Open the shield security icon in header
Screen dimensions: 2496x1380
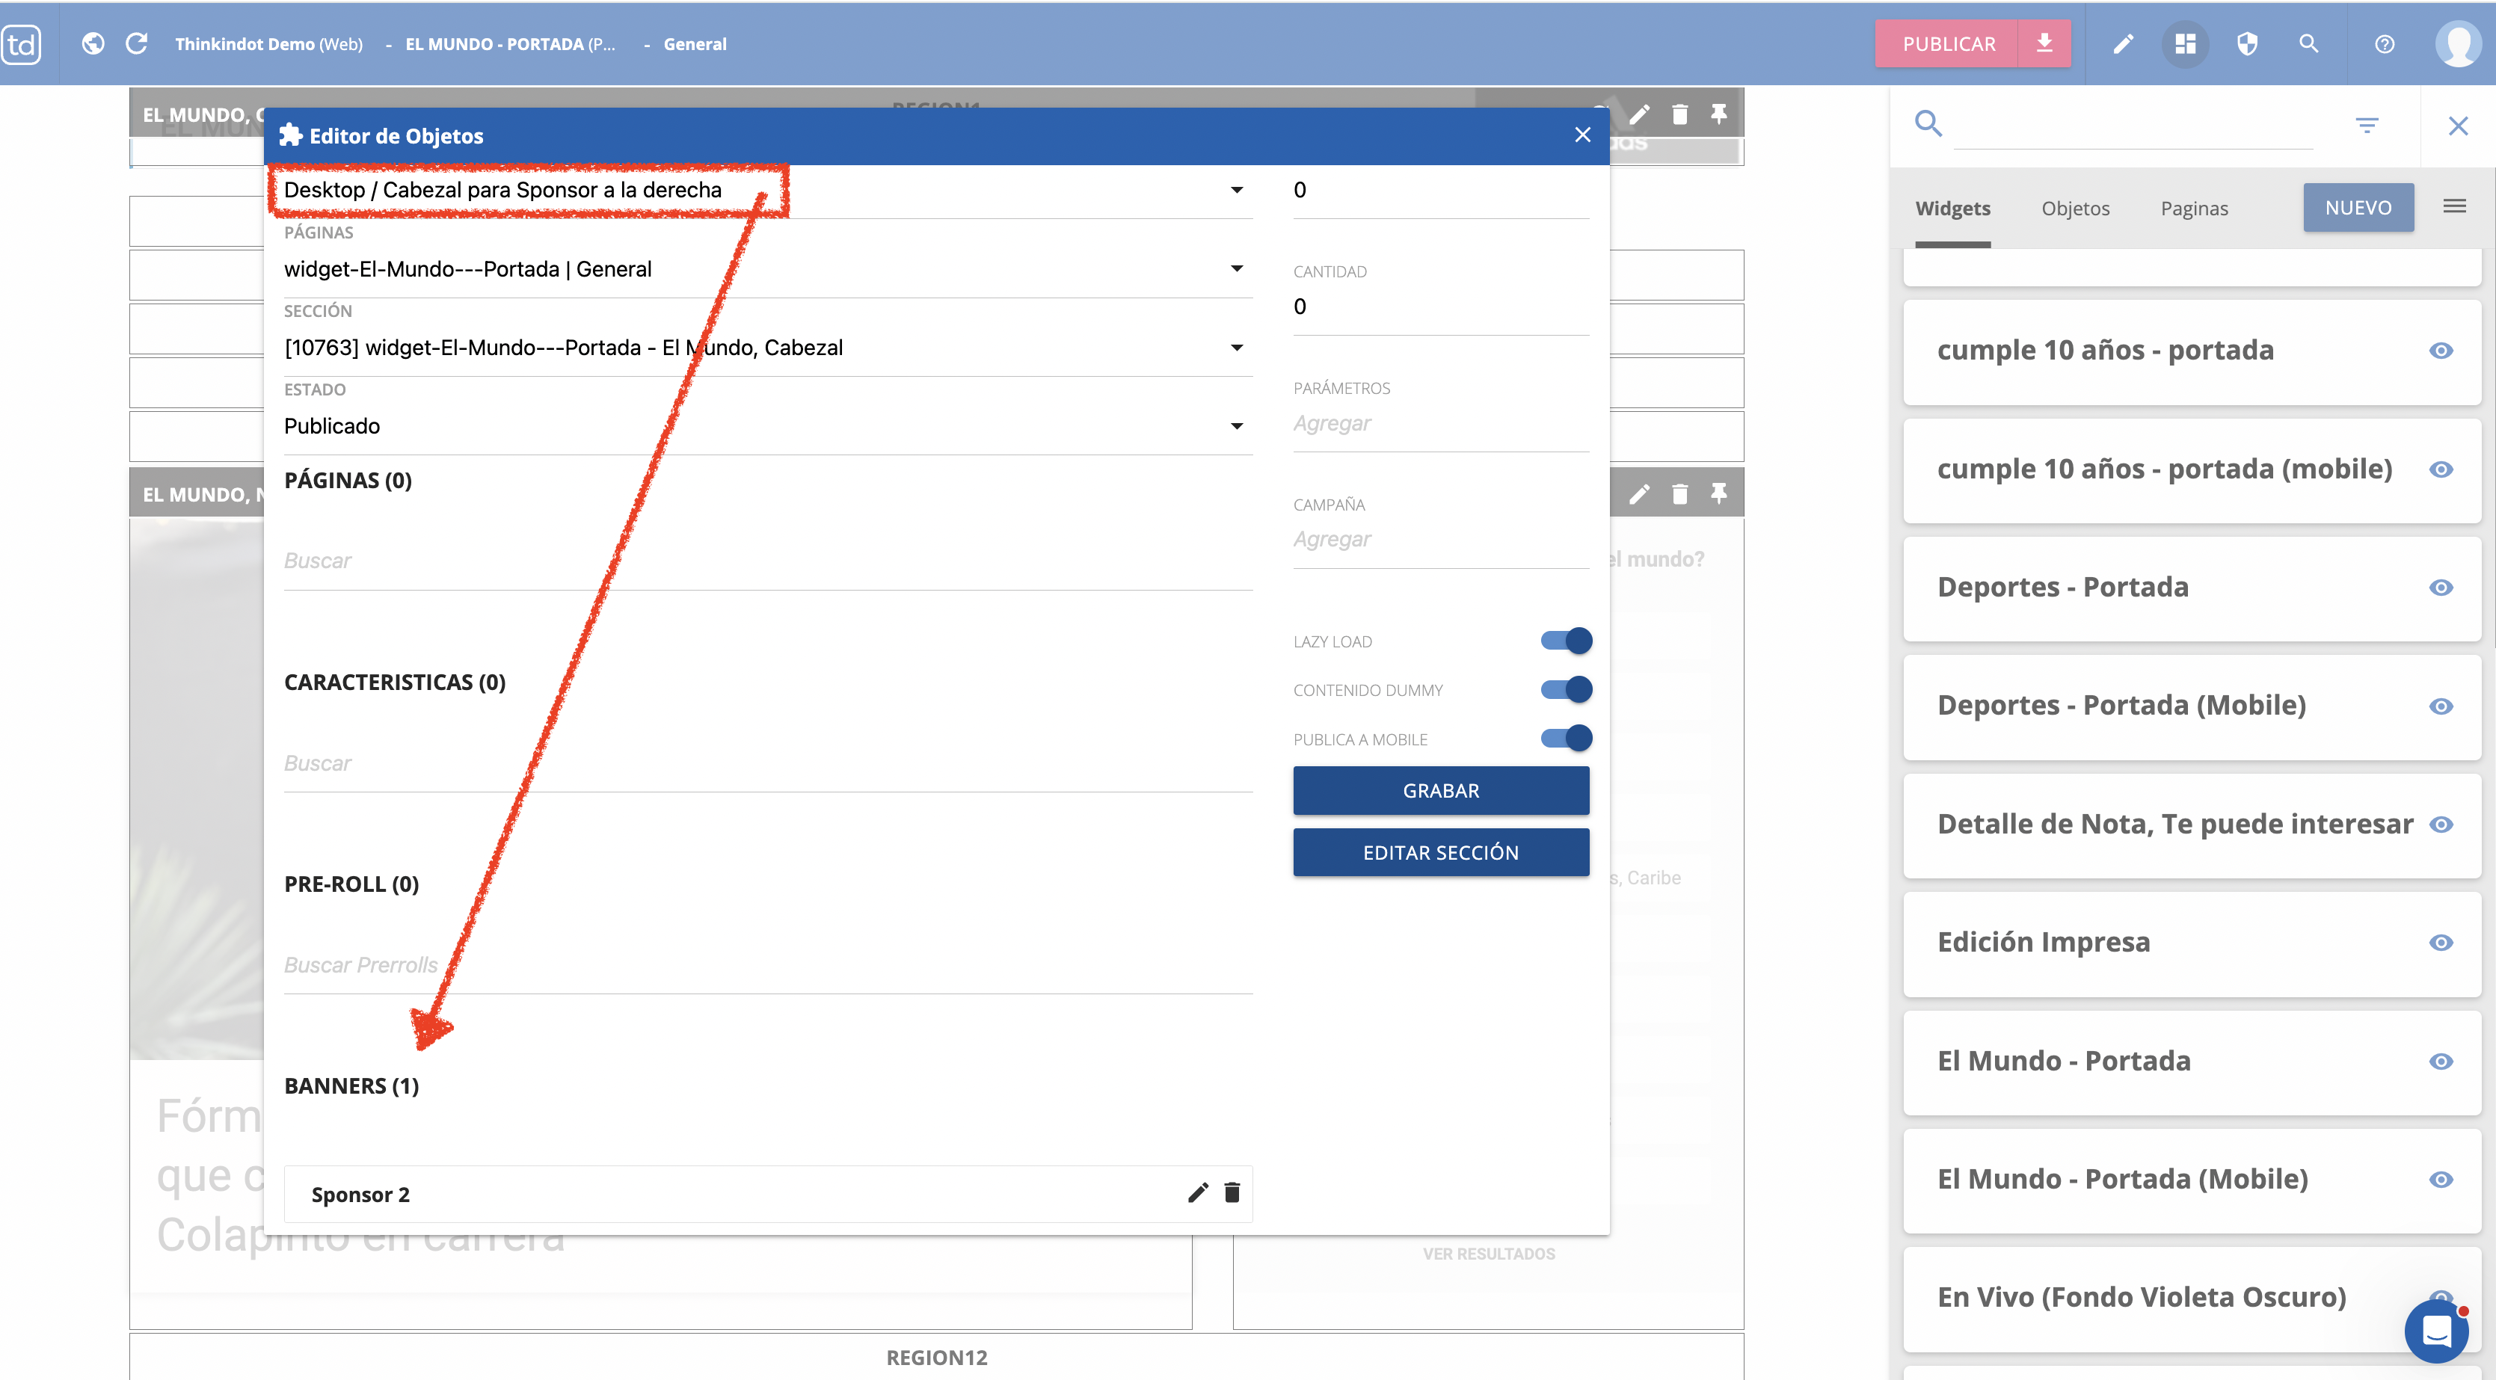tap(2247, 43)
